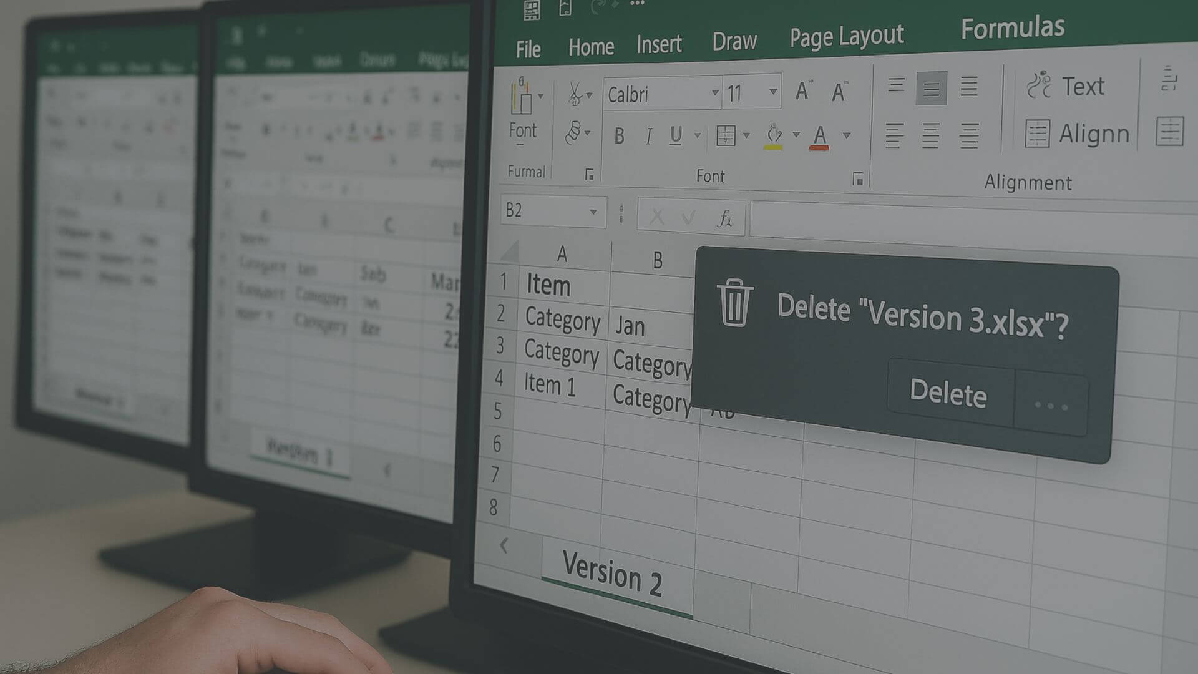Open Furmal group dialog launcher
1198x674 pixels.
click(x=589, y=175)
